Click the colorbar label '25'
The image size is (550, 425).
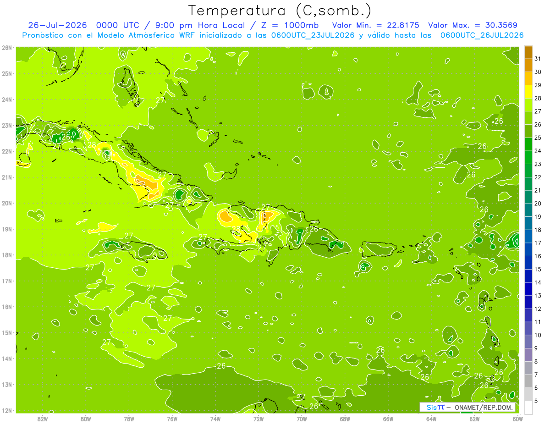[538, 138]
